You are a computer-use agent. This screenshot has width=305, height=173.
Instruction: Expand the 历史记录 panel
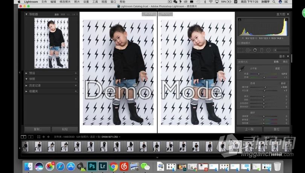26,85
